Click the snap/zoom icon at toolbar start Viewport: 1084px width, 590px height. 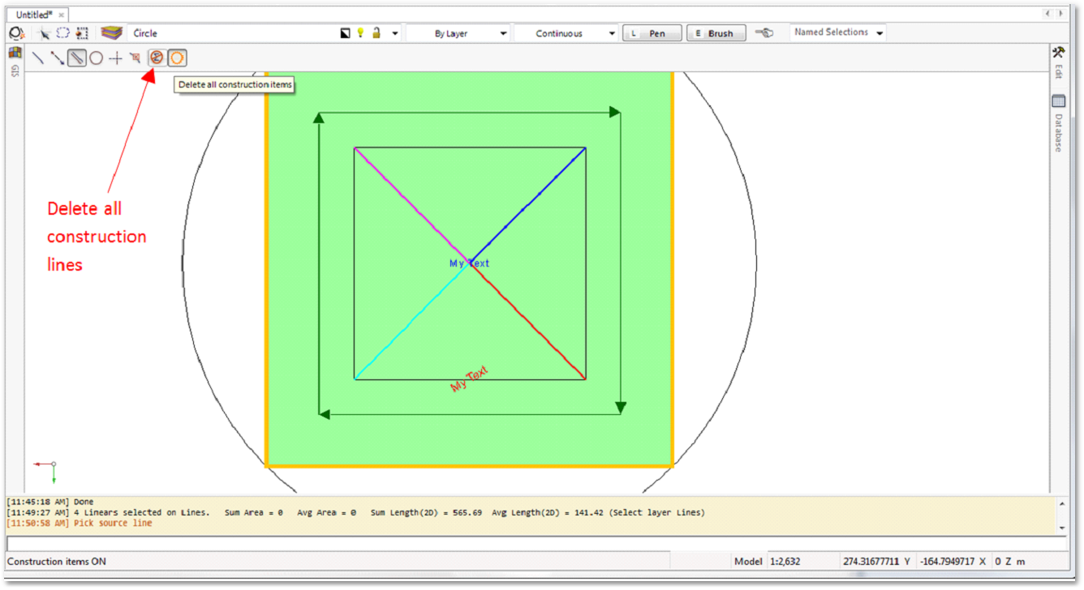click(x=15, y=33)
